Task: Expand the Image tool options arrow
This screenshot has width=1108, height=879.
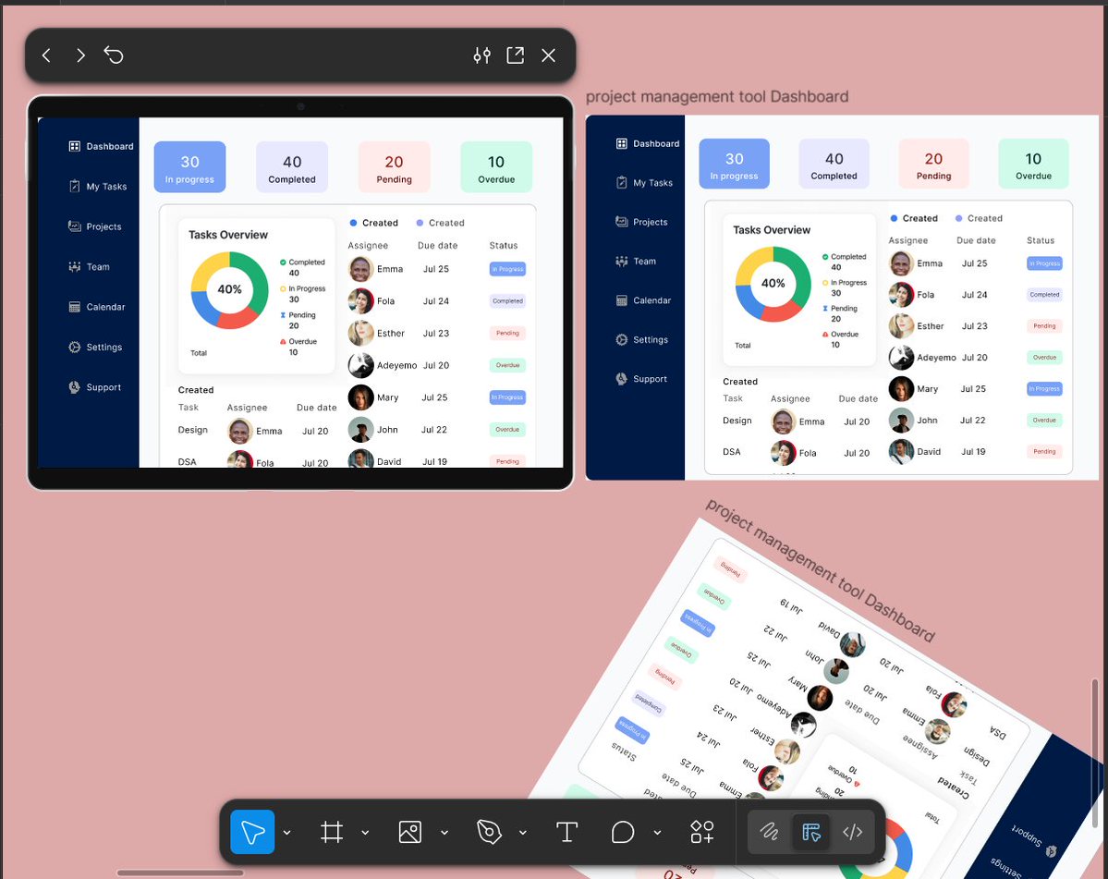Action: (444, 833)
